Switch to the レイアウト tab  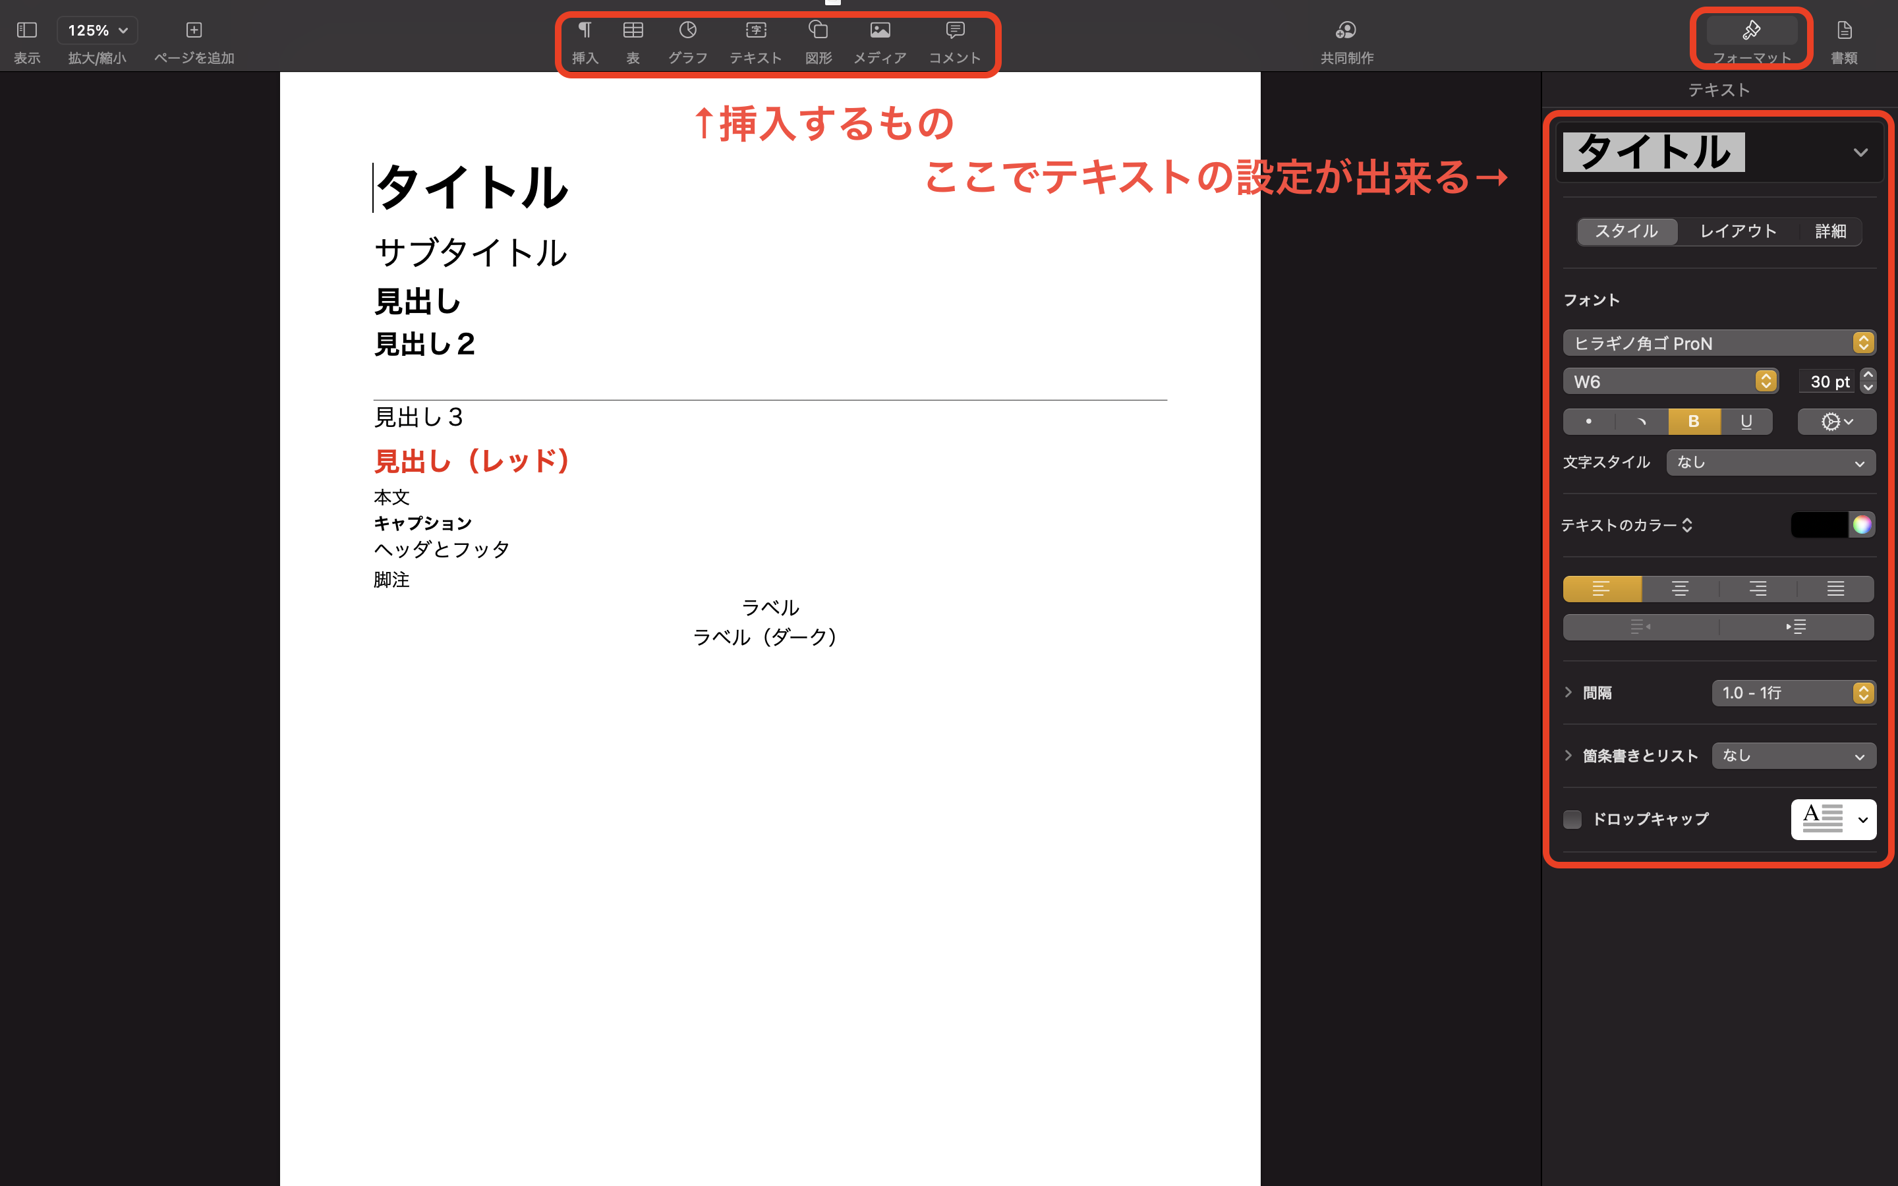pos(1738,231)
